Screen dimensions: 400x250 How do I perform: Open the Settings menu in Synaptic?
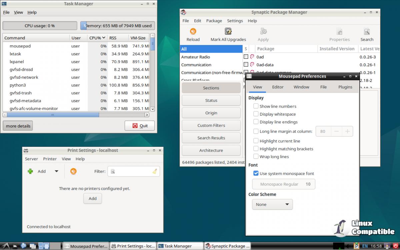(235, 21)
